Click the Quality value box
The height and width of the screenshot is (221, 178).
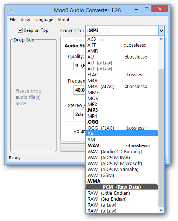point(79,66)
